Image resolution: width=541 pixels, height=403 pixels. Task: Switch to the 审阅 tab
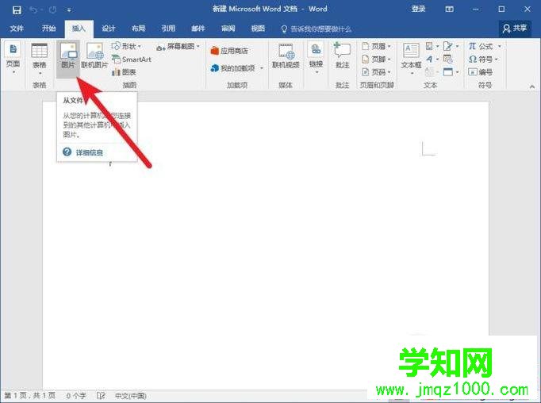click(x=228, y=29)
